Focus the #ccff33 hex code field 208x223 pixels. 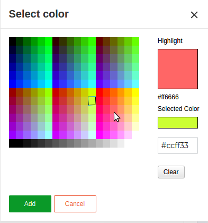[x=178, y=145]
